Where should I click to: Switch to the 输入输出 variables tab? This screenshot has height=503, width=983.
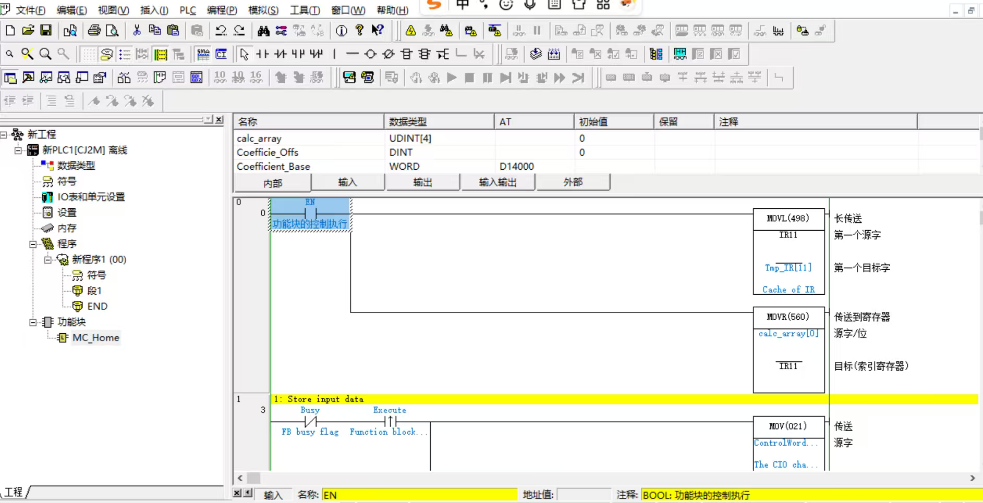click(497, 182)
